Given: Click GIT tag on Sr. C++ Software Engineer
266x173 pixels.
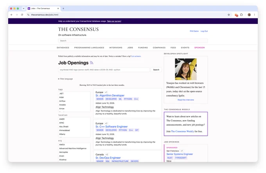Looking at the screenshot, I should point(137,130).
